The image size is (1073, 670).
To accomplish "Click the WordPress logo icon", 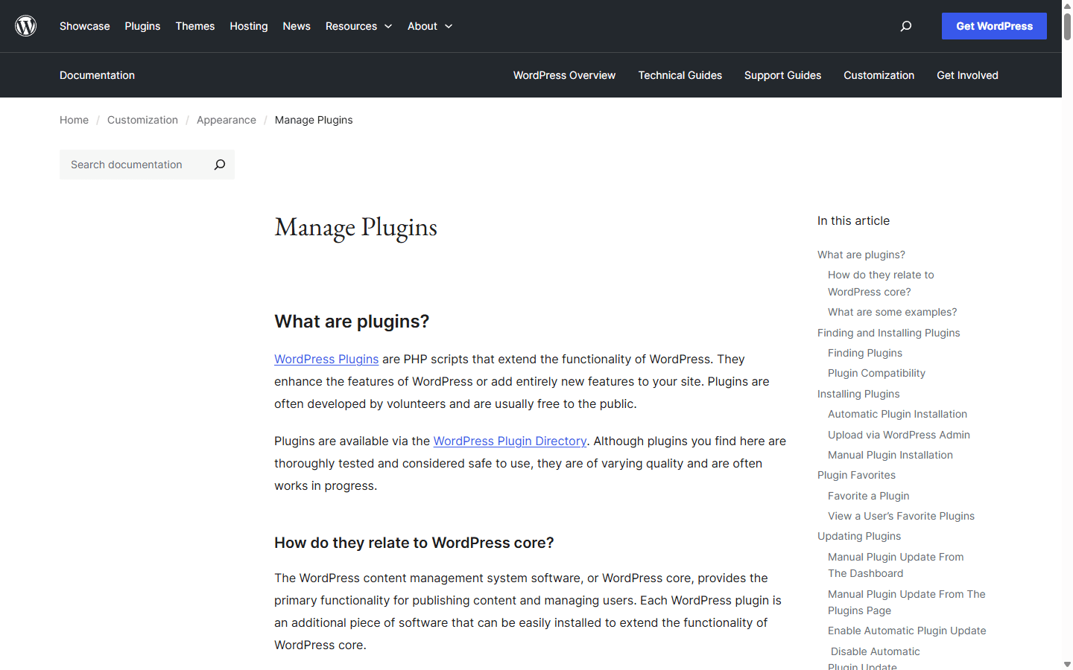I will tap(26, 26).
